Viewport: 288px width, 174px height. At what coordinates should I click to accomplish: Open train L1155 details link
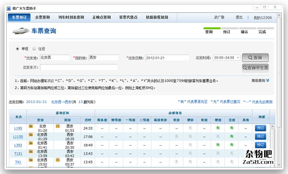(x=18, y=137)
